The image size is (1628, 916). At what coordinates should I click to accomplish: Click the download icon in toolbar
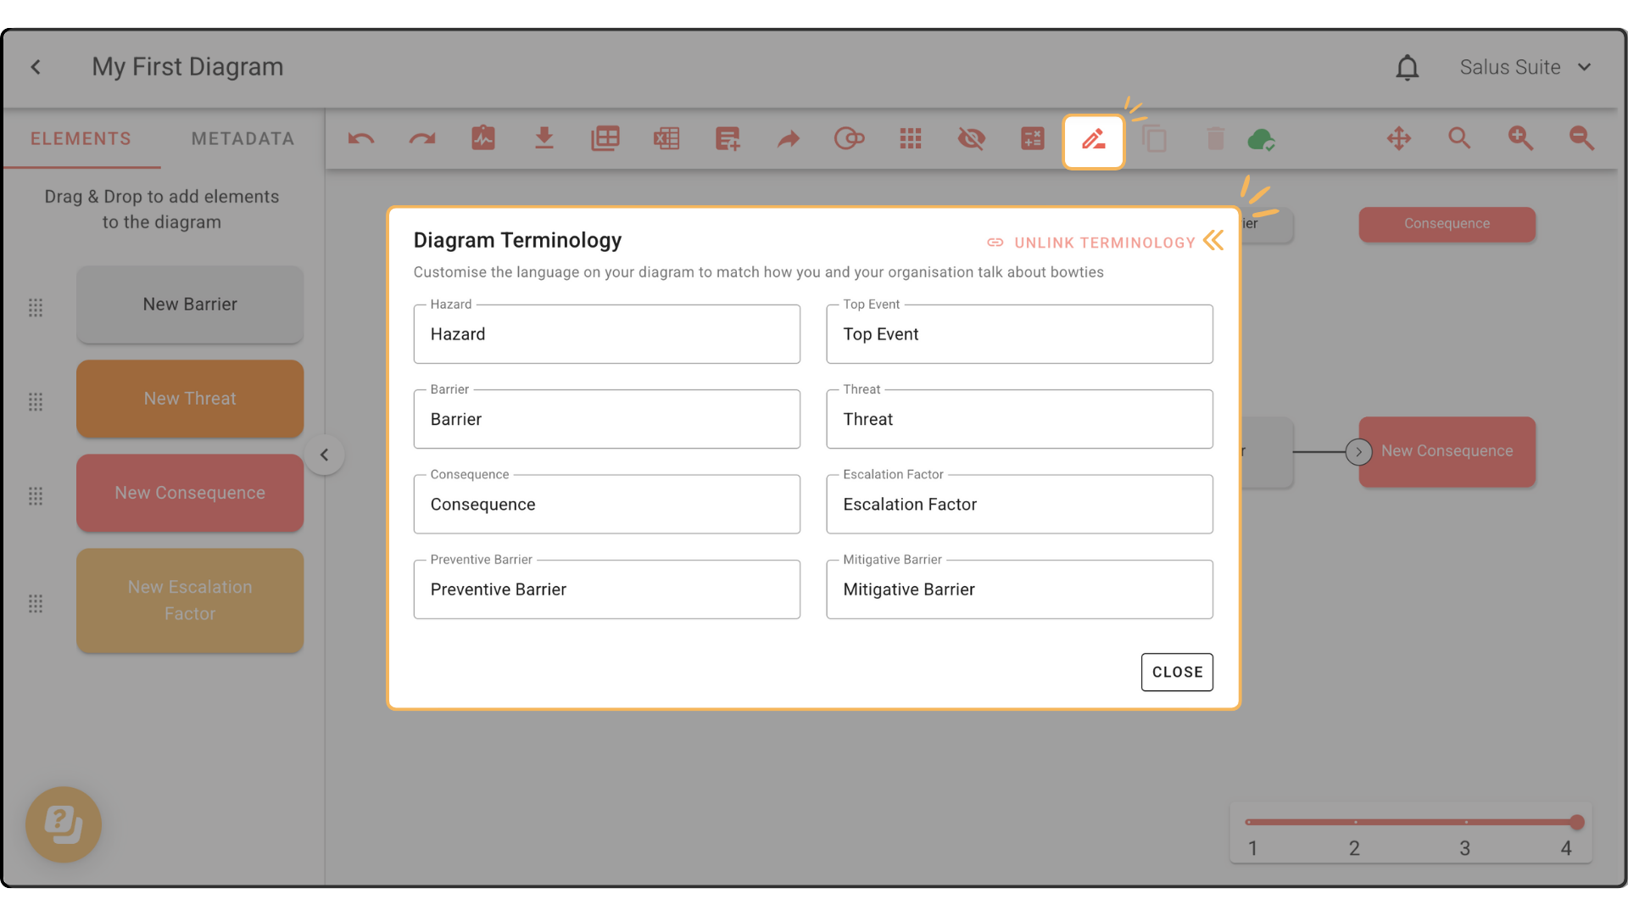coord(544,138)
